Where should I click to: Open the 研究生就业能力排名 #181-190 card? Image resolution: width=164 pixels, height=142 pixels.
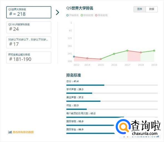coord(29,57)
